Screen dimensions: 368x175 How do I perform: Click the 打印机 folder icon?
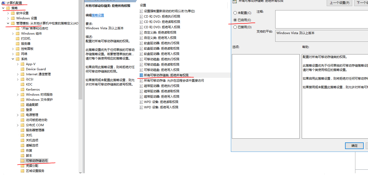(x=18, y=38)
